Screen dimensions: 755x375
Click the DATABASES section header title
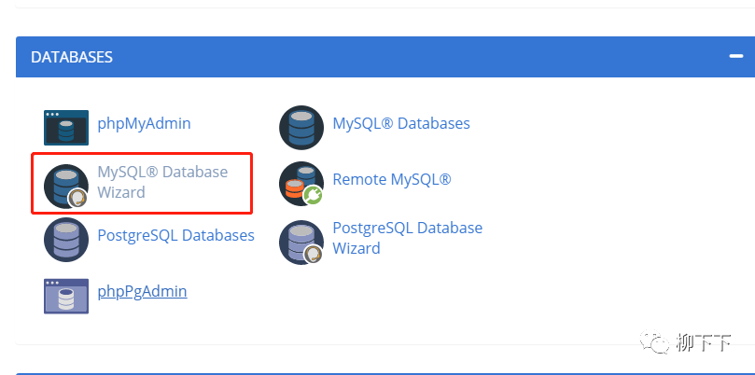tap(72, 57)
